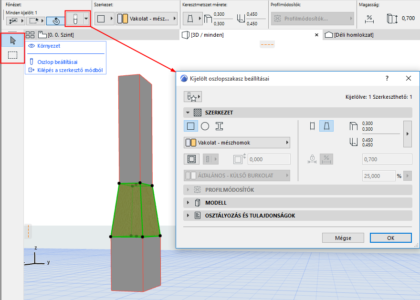This screenshot has height=300, width=420.
Task: Click Kilépés a szerkesztő módból link
Action: [x=70, y=70]
